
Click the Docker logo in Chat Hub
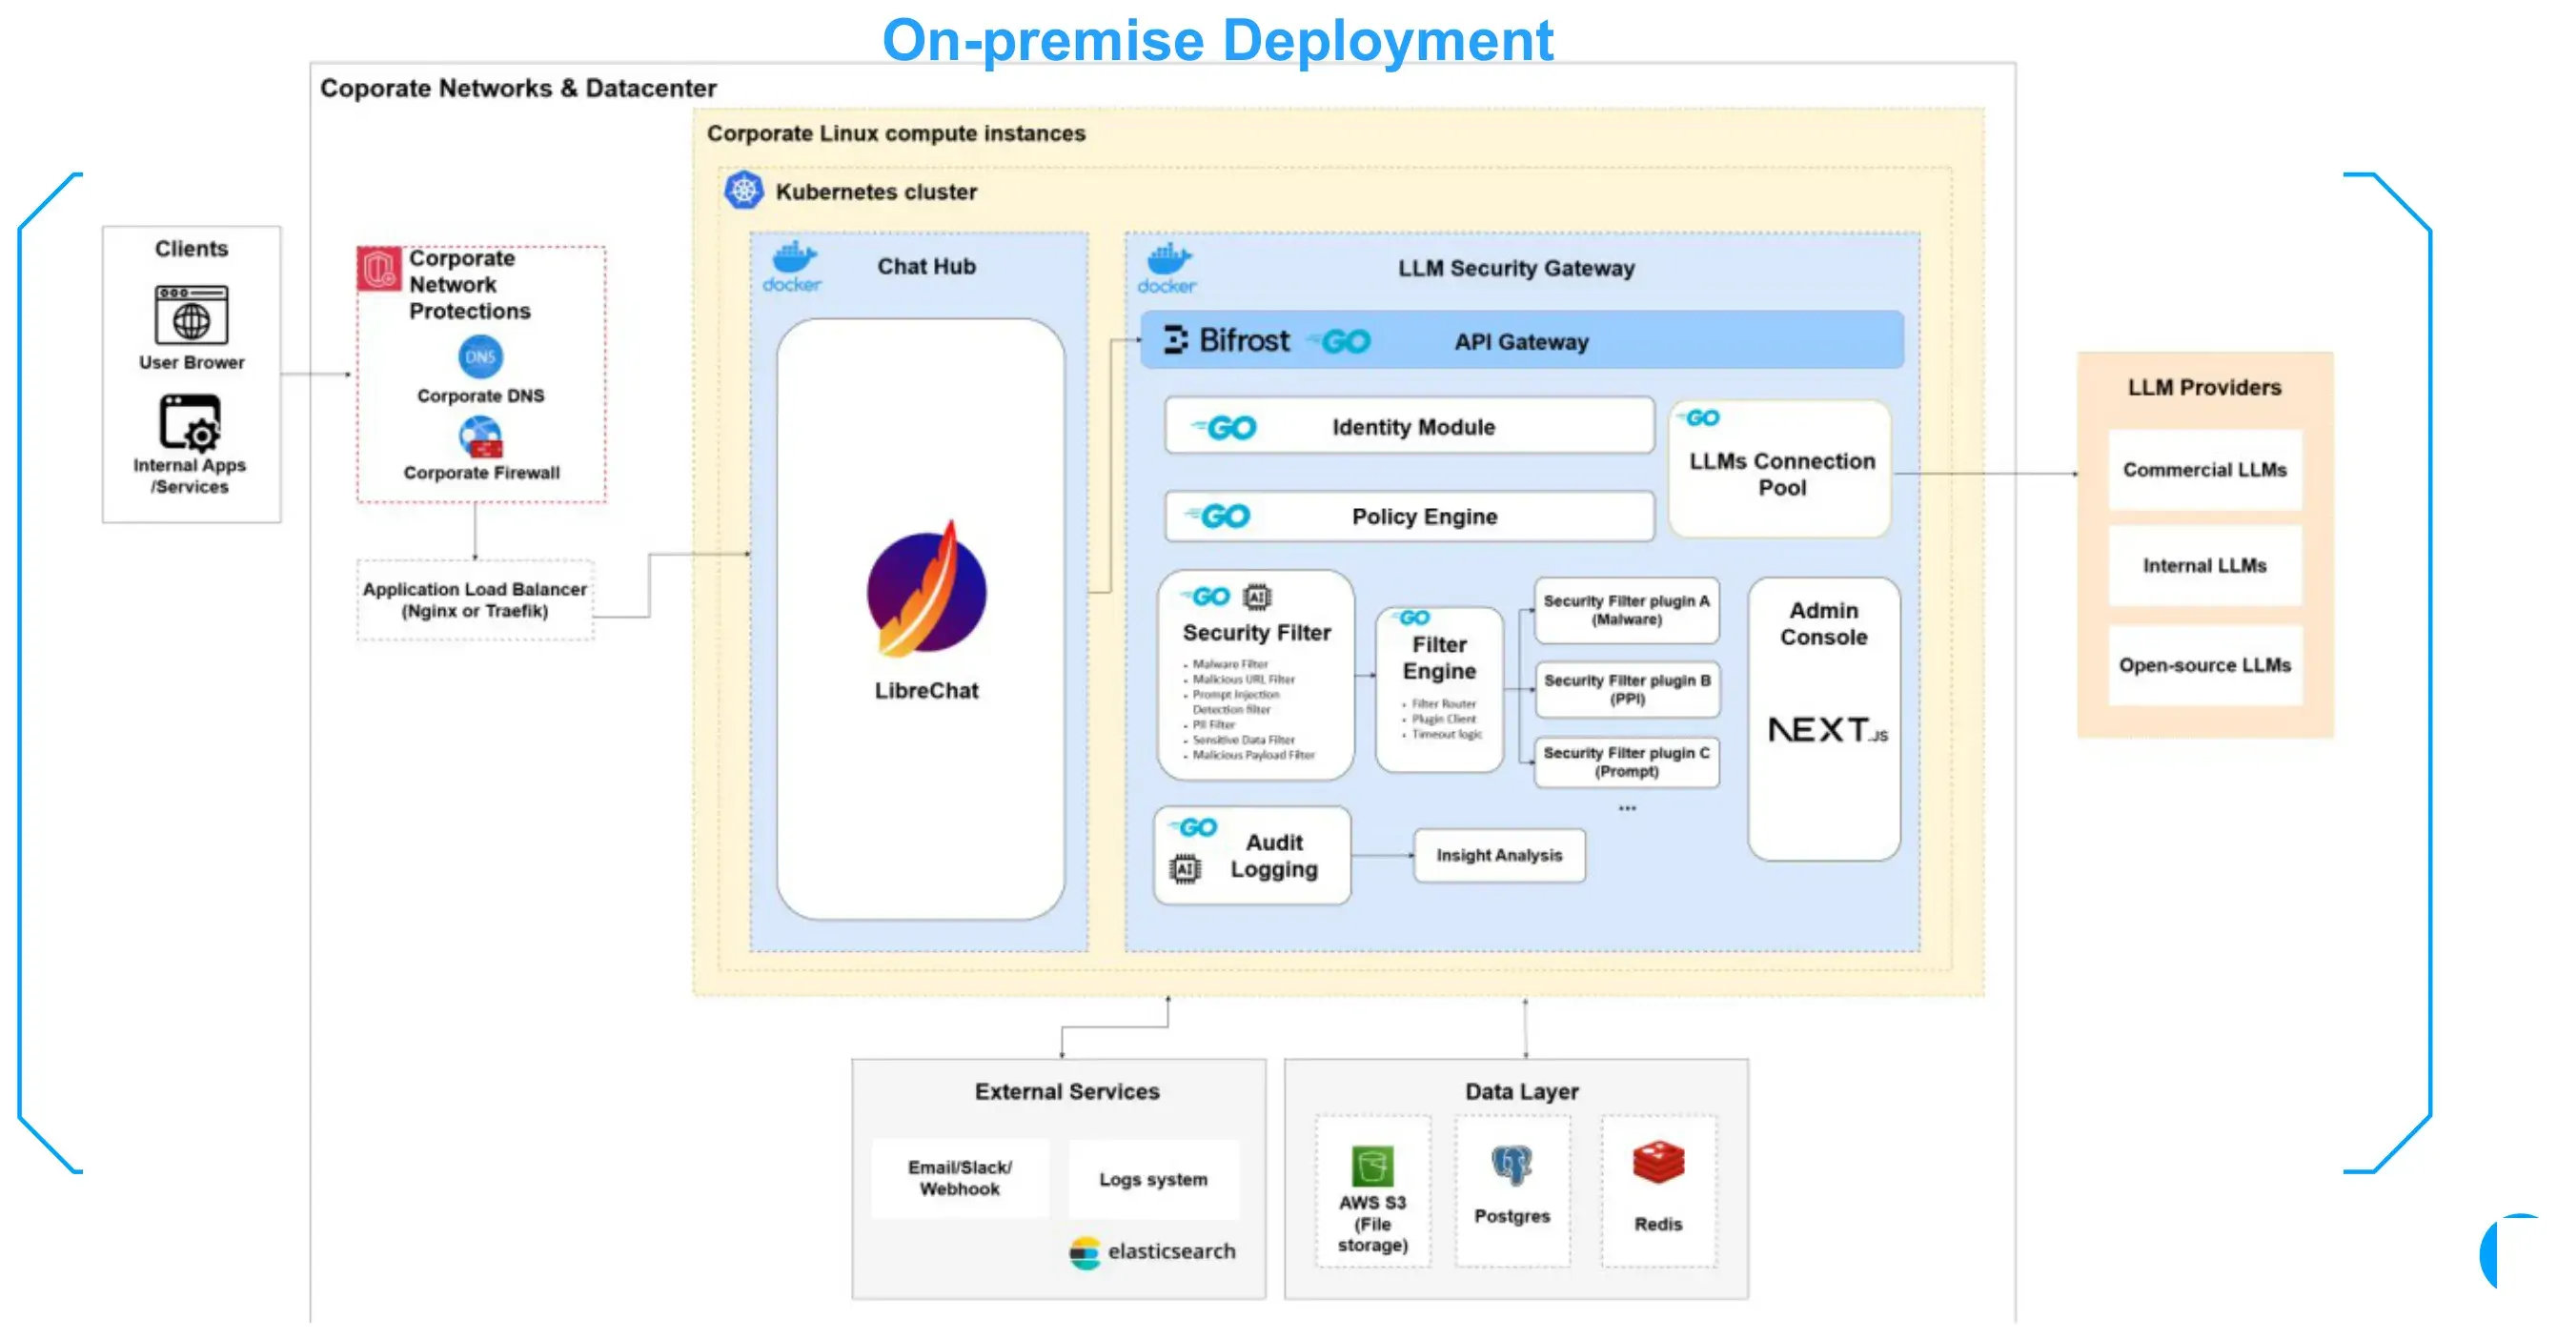[x=792, y=268]
